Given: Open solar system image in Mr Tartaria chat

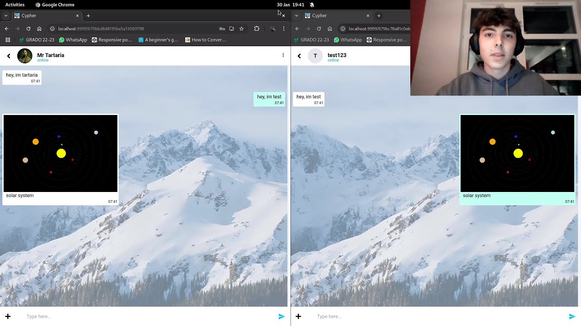Looking at the screenshot, I should [60, 153].
